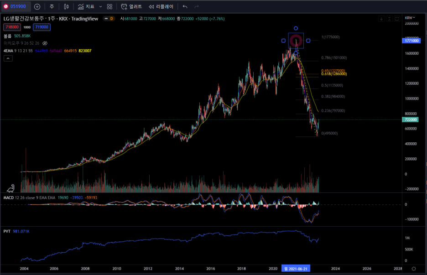
Task: Click the blue 719000 buy button
Action: [x=42, y=27]
